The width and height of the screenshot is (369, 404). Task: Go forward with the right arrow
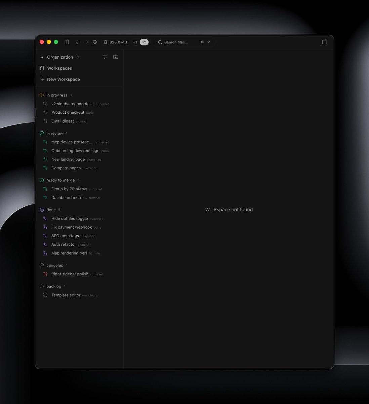86,42
